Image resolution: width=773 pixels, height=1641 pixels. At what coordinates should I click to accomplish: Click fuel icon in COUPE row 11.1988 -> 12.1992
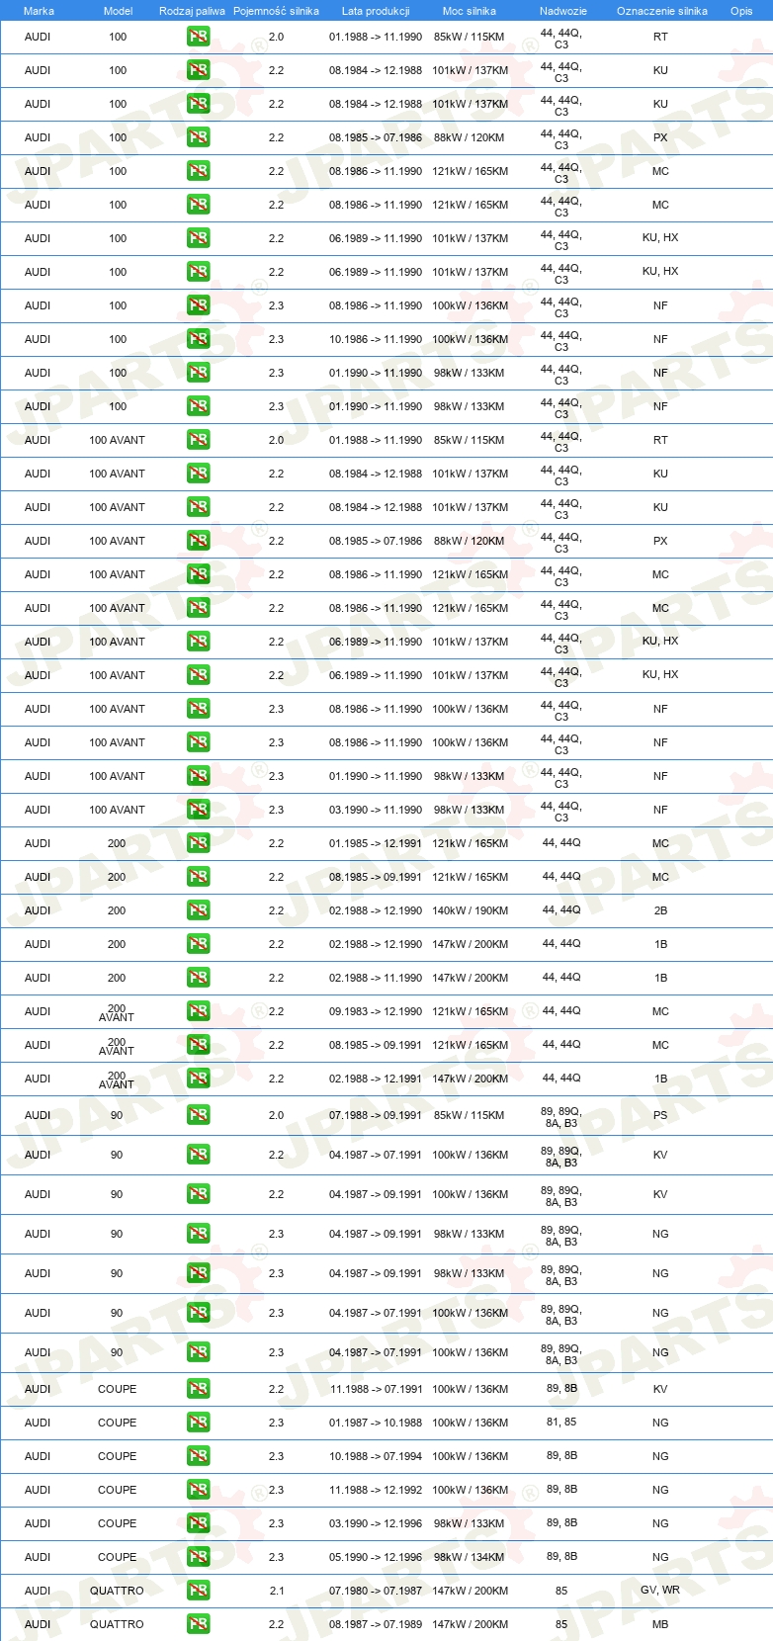pos(198,1490)
